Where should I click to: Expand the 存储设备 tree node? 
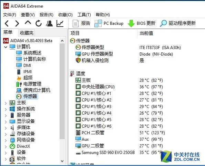[x=6, y=134]
